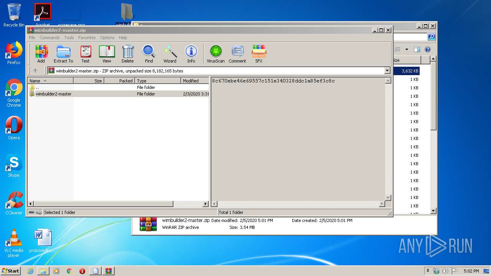The height and width of the screenshot is (276, 491).
Task: Click wimbuilder2-master.zip details pane icon
Action: (148, 224)
